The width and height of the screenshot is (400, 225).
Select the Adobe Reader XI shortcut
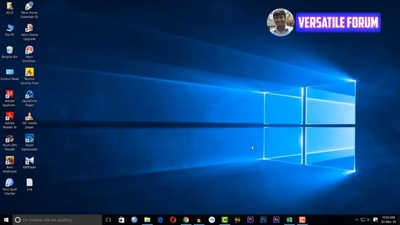[x=10, y=120]
